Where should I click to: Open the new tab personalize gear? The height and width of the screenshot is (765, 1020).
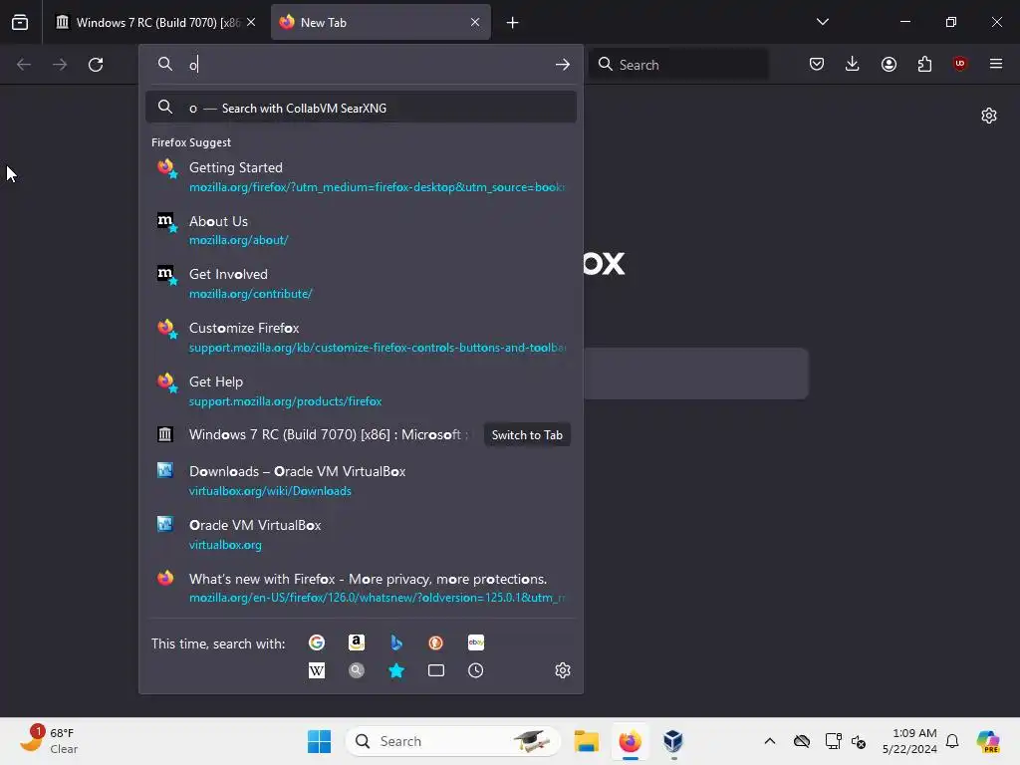click(989, 116)
